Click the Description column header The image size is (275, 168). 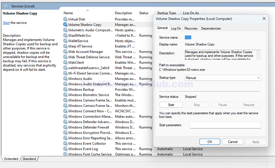coord(123,13)
